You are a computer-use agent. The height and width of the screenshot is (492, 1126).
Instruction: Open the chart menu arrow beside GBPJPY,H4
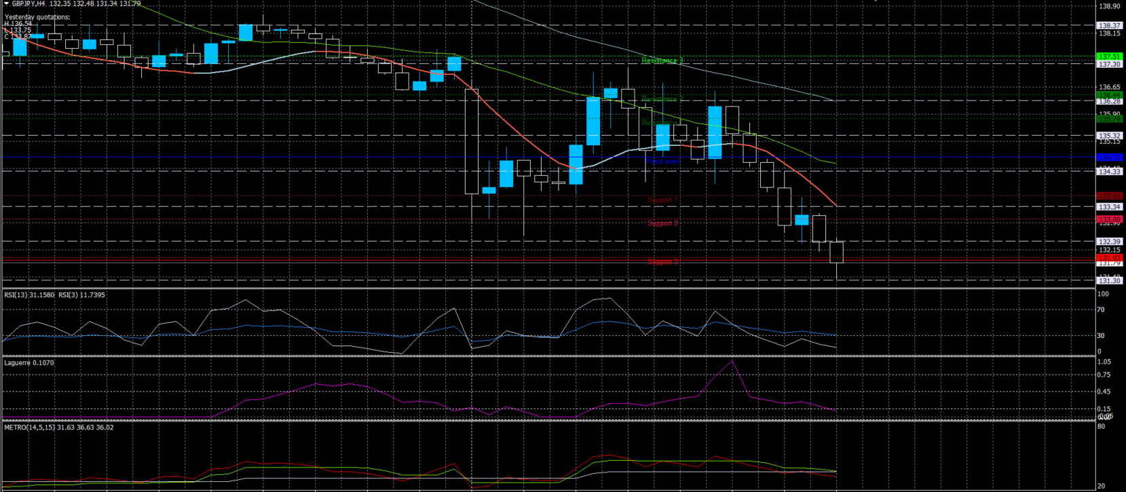(x=6, y=4)
